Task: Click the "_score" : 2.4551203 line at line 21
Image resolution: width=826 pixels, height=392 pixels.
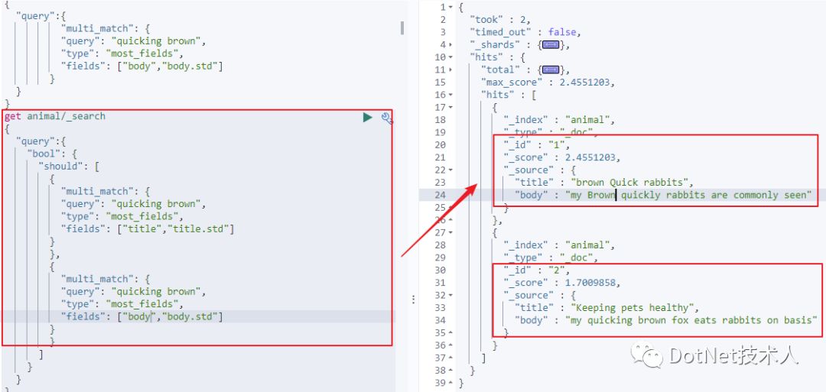Action: point(561,157)
